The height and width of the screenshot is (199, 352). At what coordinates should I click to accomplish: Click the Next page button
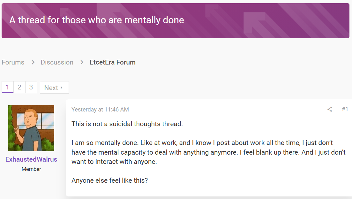(x=54, y=88)
